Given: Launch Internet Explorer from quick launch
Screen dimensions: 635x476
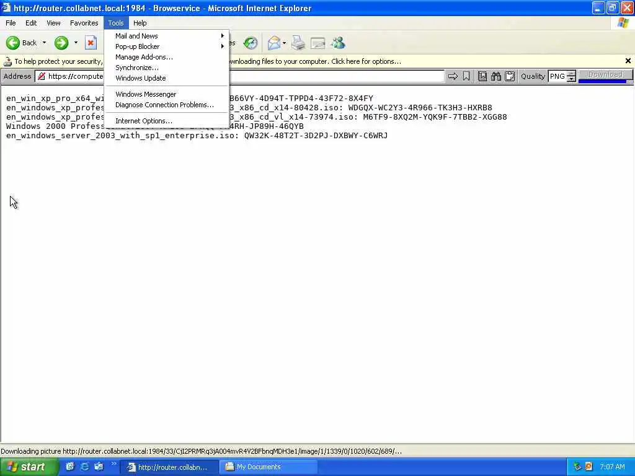Looking at the screenshot, I should (84, 466).
